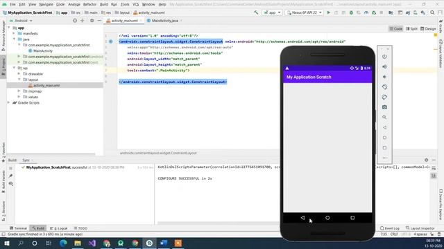Collapse the res folder
This screenshot has height=249, width=444.
[14, 68]
